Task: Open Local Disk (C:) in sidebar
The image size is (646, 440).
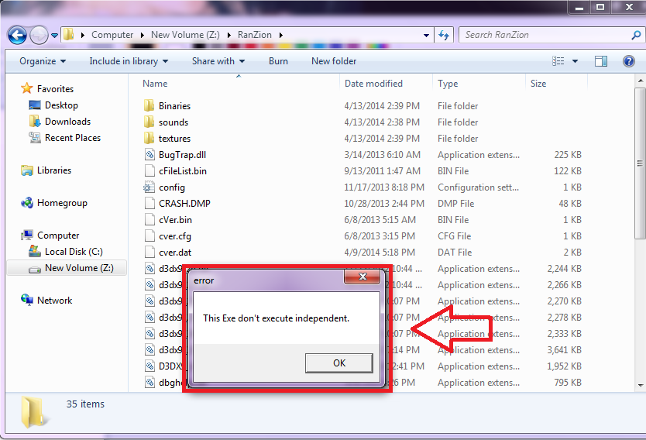Action: click(74, 252)
